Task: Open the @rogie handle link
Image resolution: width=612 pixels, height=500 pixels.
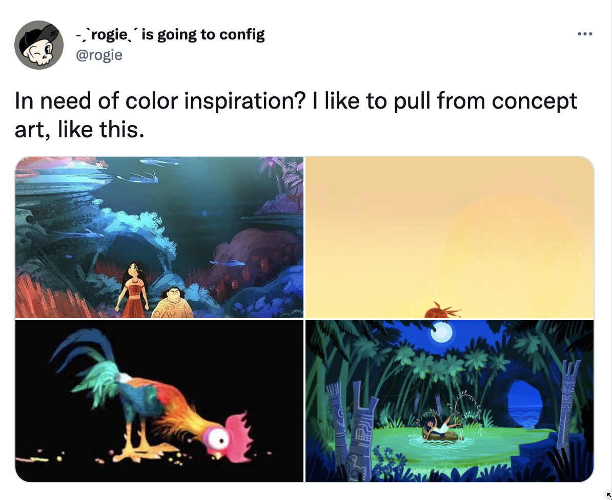Action: [x=99, y=55]
